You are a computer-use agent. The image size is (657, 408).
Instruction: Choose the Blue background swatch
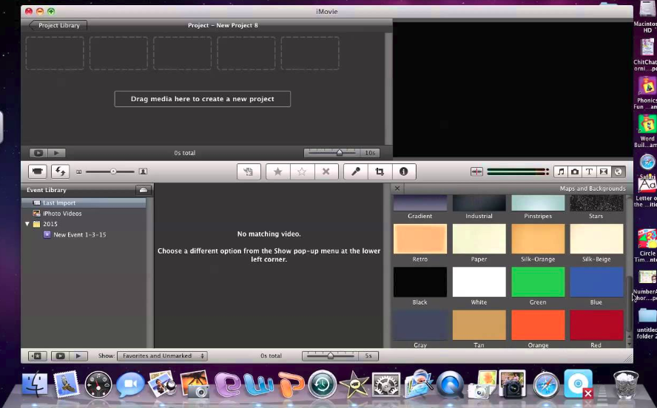596,282
